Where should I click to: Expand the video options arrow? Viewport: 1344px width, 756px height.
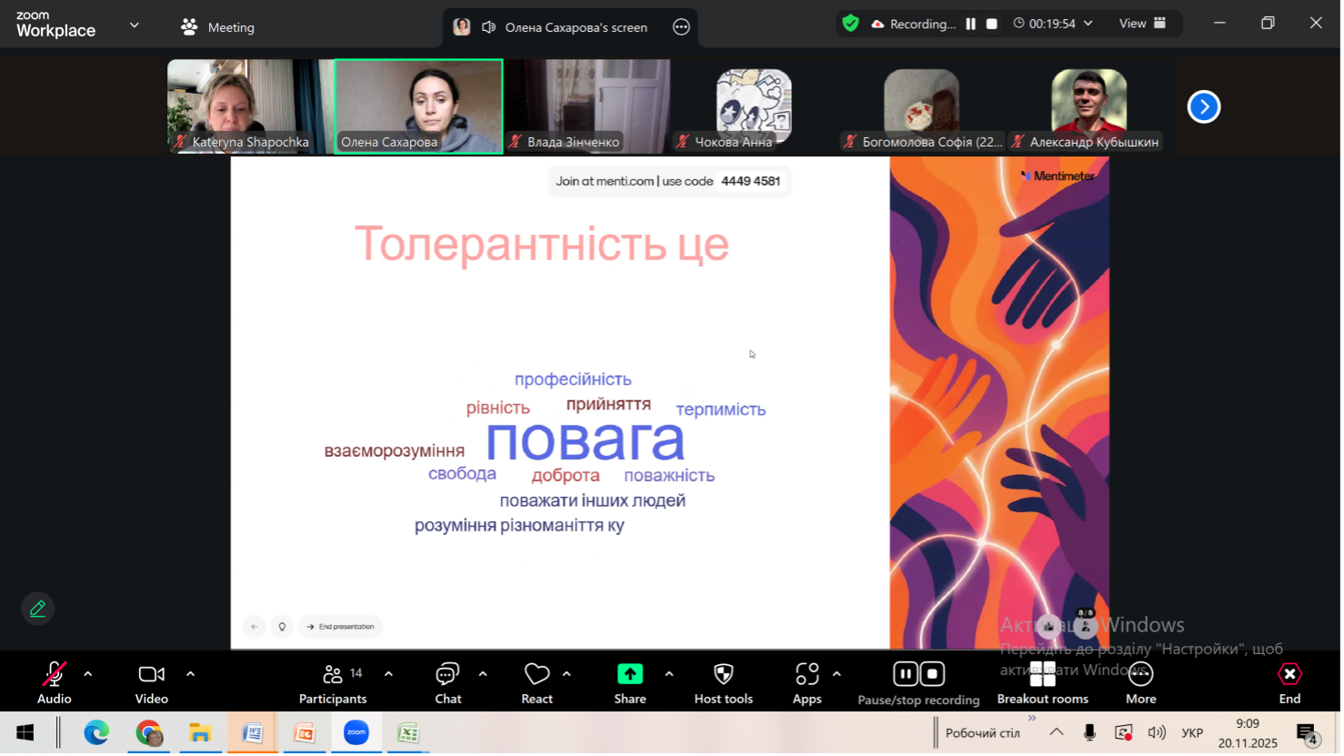[x=190, y=674]
